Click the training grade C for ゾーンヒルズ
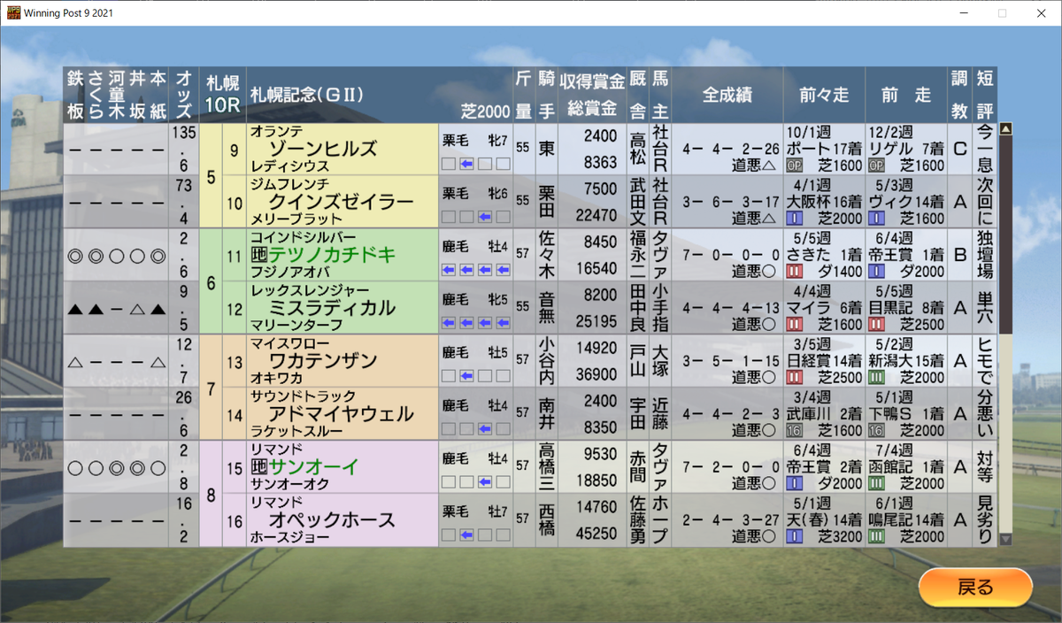Screen dimensions: 1062x623 pos(959,149)
